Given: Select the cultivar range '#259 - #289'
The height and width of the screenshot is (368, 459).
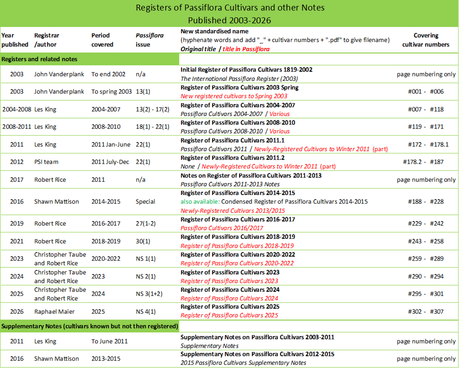Looking at the screenshot, I should [x=426, y=258].
